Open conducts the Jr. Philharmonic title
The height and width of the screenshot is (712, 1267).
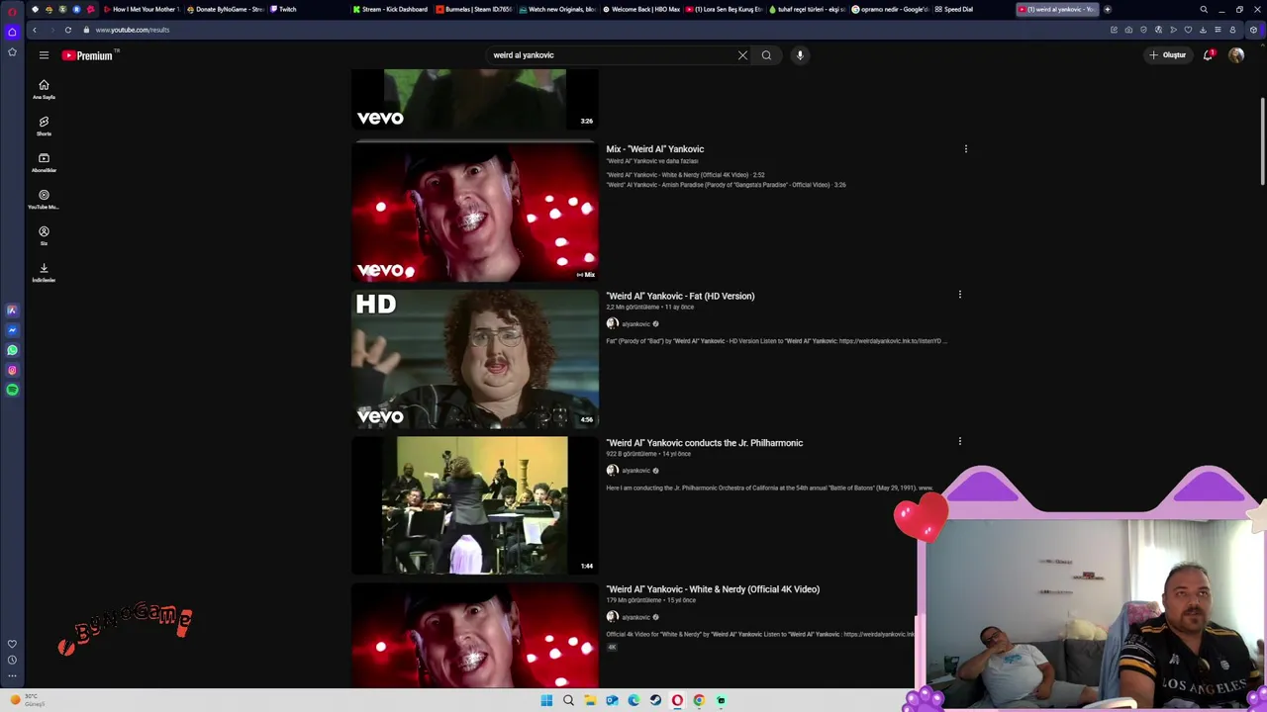pos(704,443)
